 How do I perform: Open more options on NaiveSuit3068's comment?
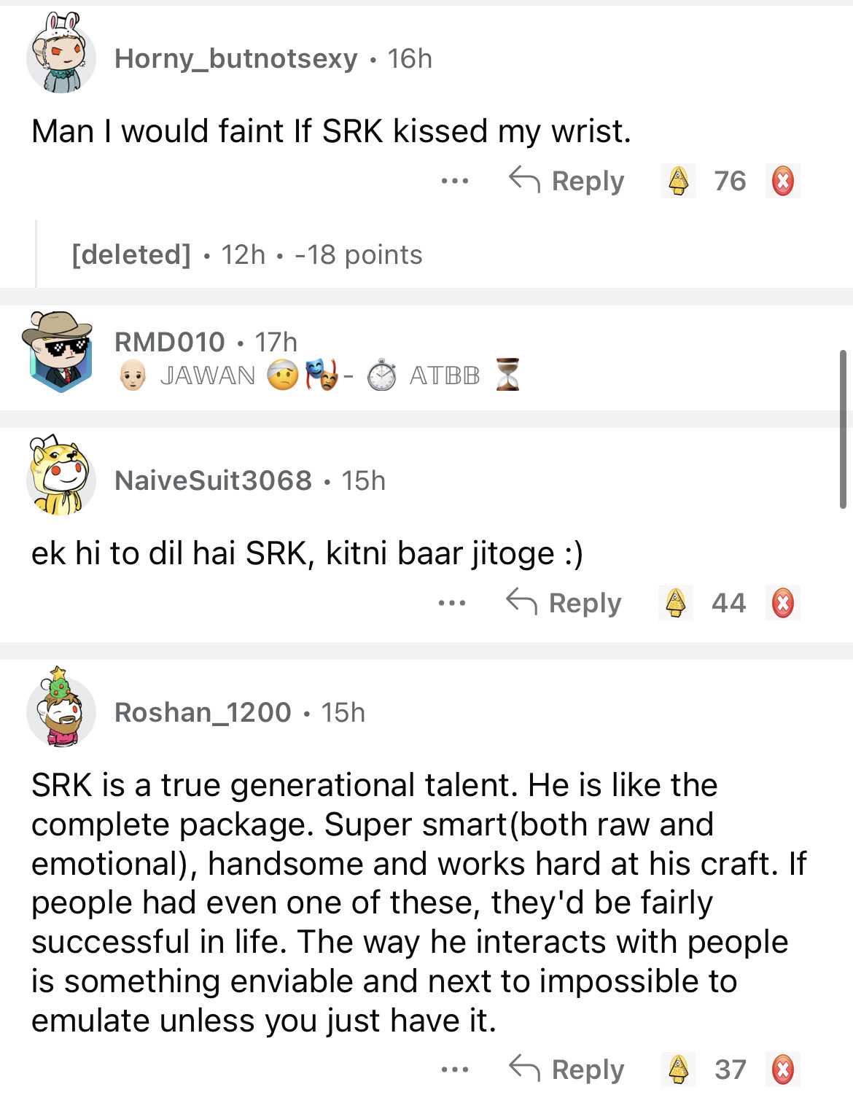(x=452, y=603)
